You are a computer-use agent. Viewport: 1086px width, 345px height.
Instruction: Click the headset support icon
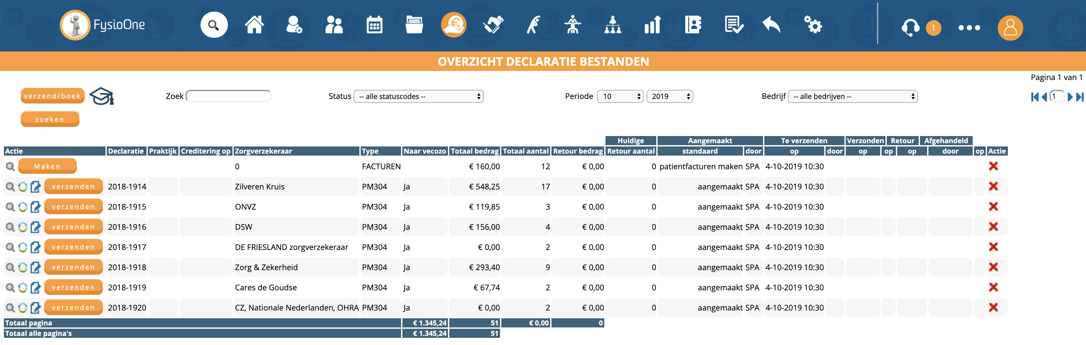tap(910, 28)
